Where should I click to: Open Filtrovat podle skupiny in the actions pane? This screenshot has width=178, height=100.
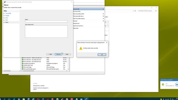[x=79, y=19]
